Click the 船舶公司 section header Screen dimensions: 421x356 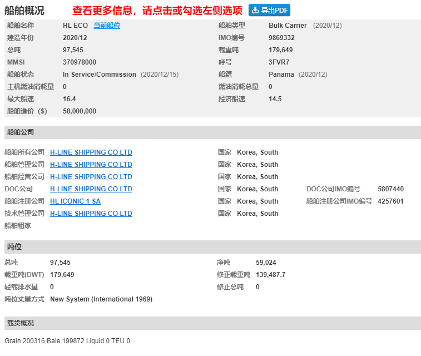coord(212,132)
